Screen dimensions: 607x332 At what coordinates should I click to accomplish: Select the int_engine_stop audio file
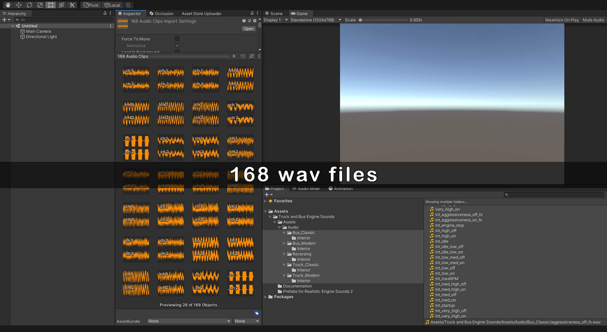coord(449,225)
